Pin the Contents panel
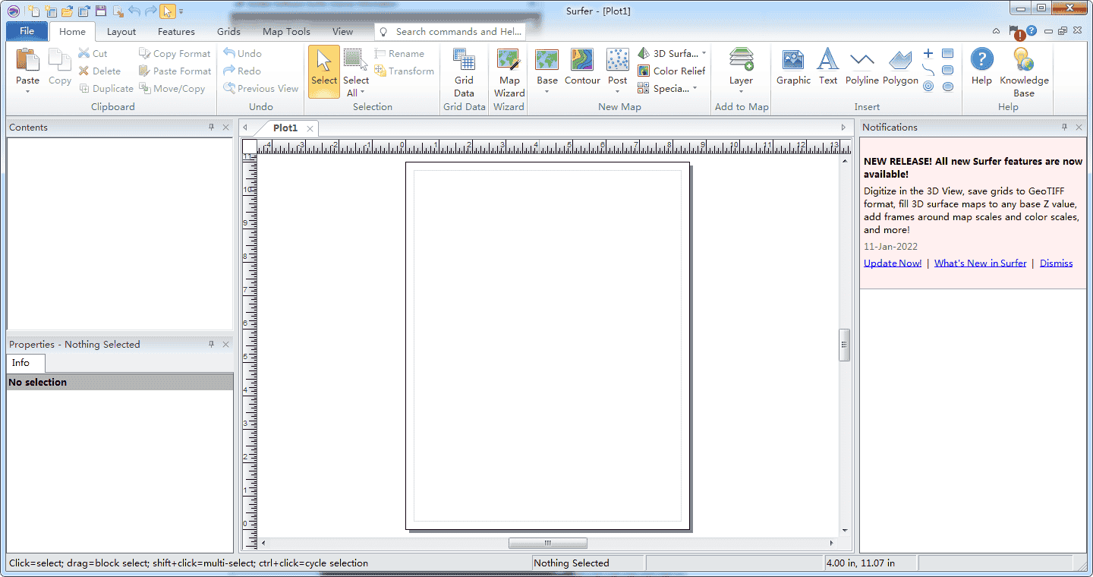 (212, 128)
